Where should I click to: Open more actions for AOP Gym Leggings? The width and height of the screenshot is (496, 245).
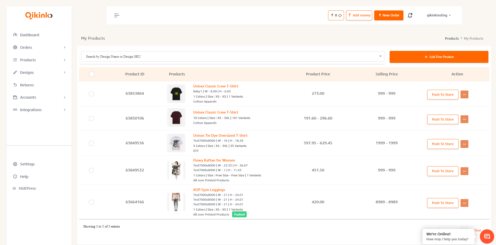[464, 203]
